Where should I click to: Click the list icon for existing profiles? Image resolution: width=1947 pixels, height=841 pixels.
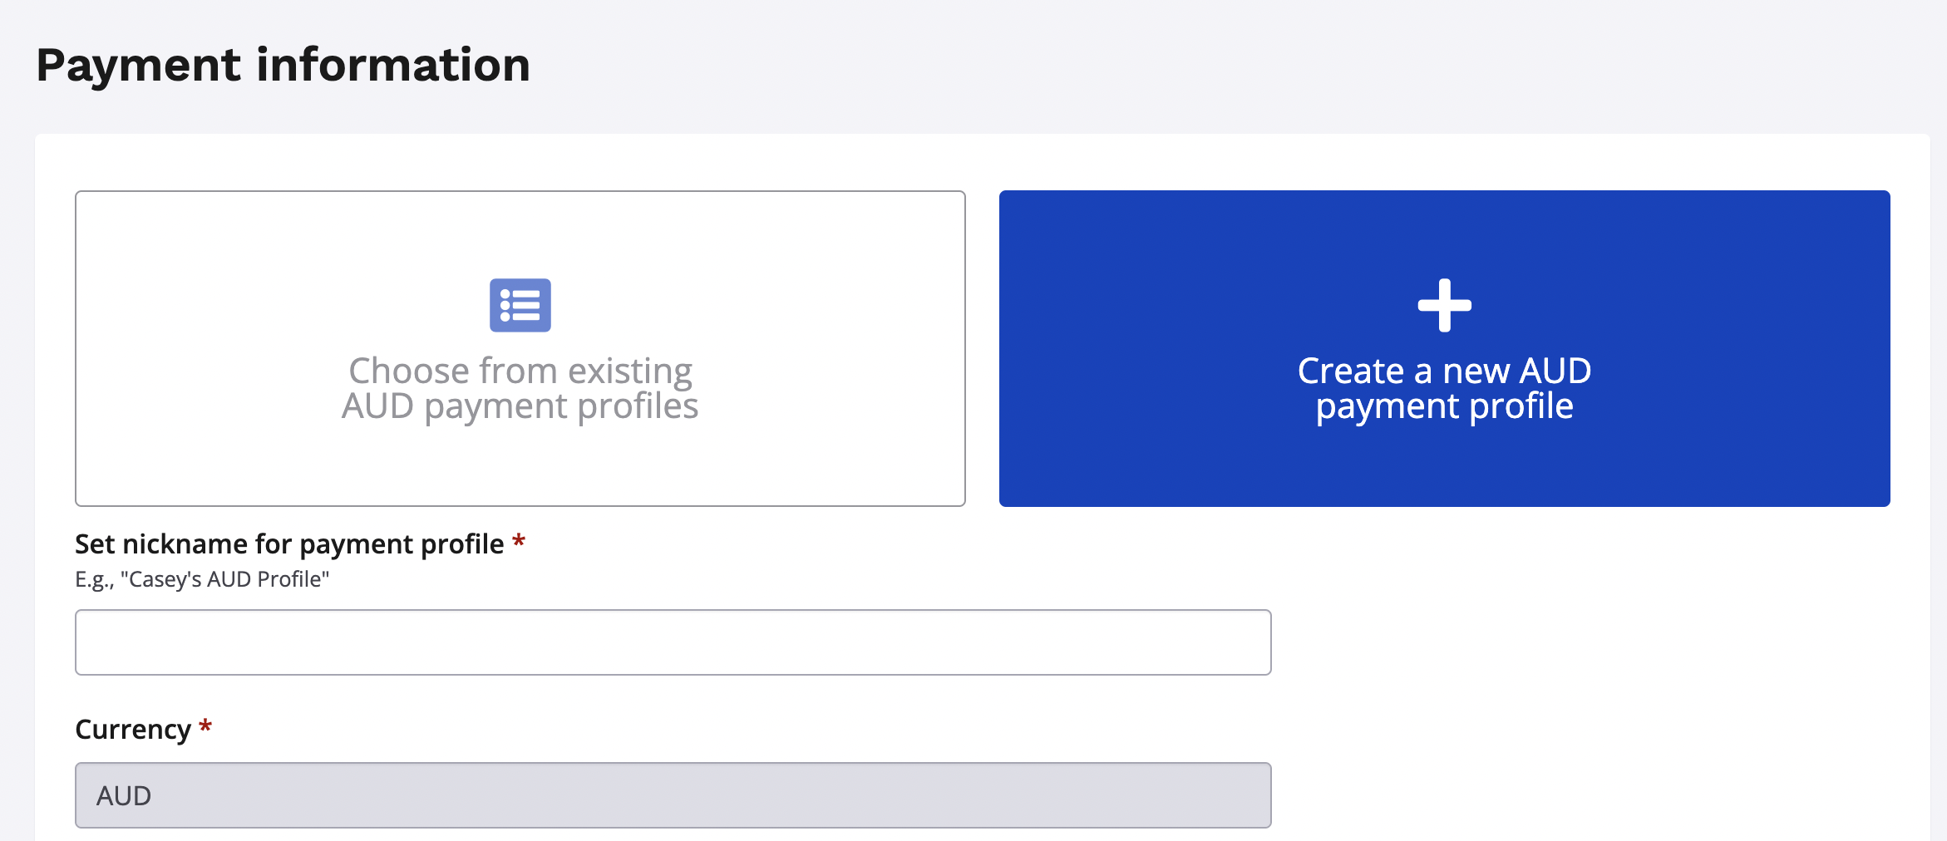pyautogui.click(x=520, y=305)
